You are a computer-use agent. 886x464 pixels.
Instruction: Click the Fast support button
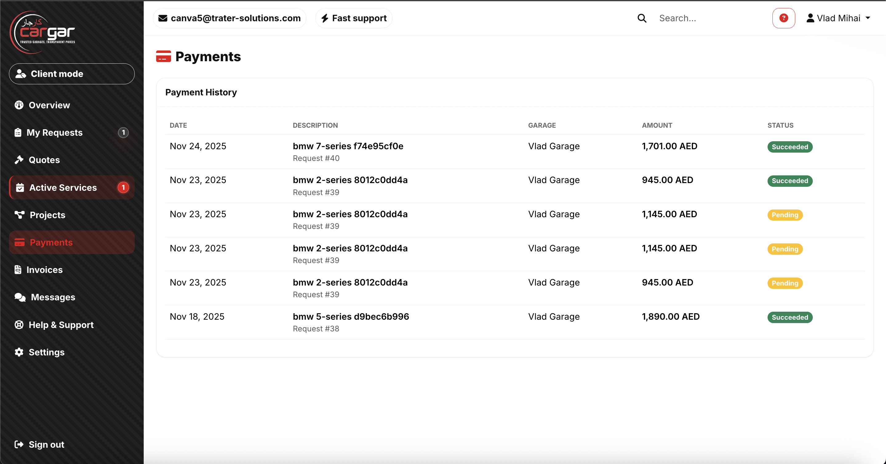353,18
